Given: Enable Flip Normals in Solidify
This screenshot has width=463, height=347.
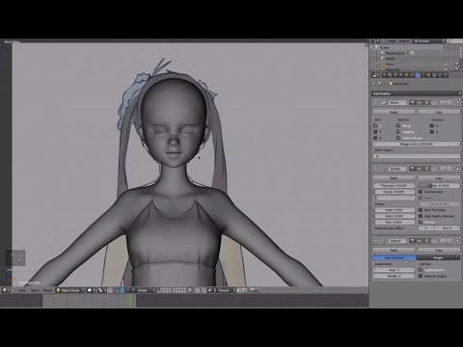Looking at the screenshot, I should (421, 192).
